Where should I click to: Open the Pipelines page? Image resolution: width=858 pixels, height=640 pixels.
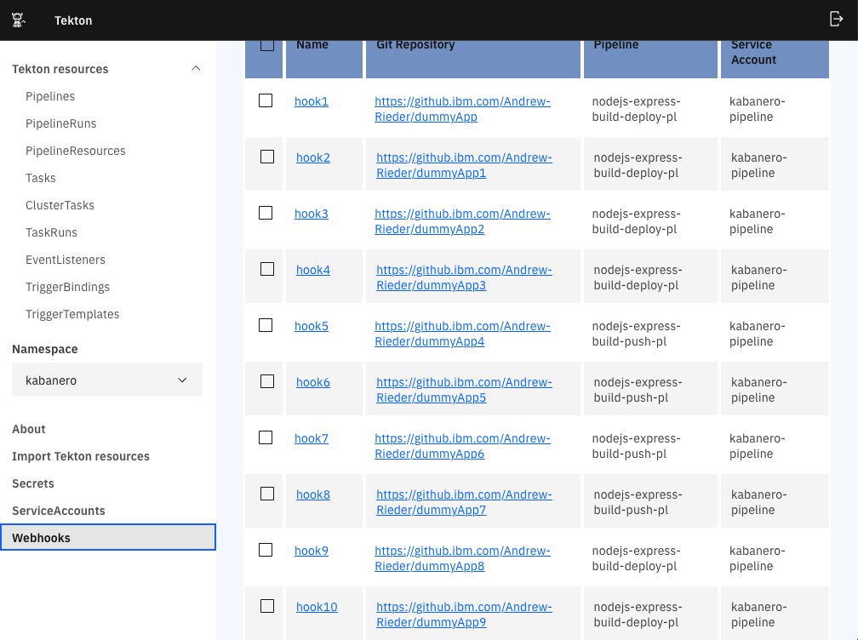point(50,96)
